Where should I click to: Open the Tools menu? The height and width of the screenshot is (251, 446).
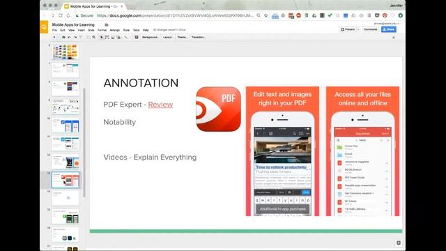(126, 30)
